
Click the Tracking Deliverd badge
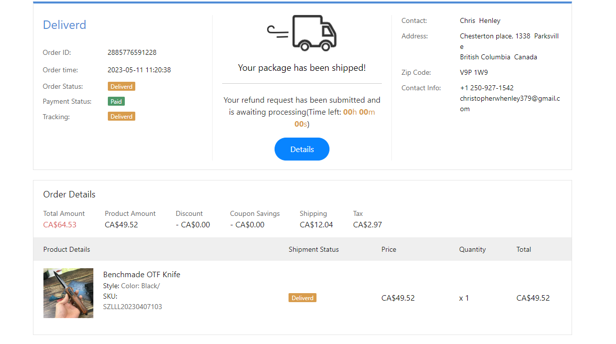[x=121, y=117]
